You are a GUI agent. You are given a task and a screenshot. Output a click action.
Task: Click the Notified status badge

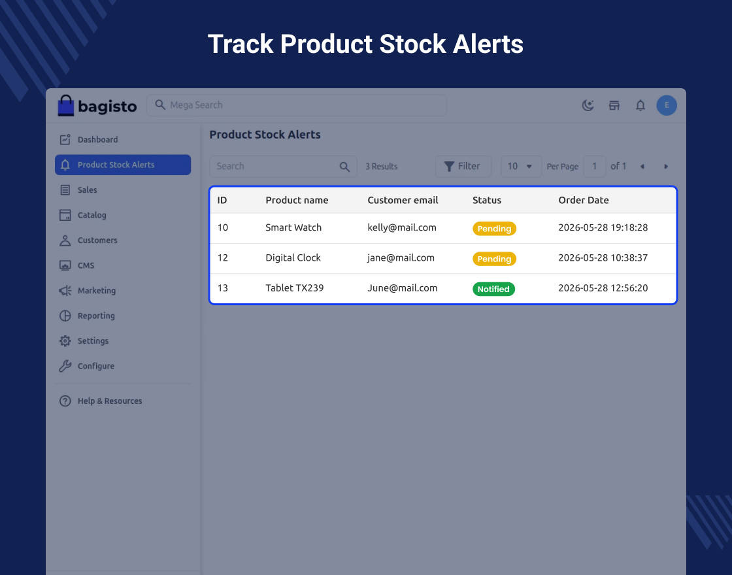coord(494,289)
